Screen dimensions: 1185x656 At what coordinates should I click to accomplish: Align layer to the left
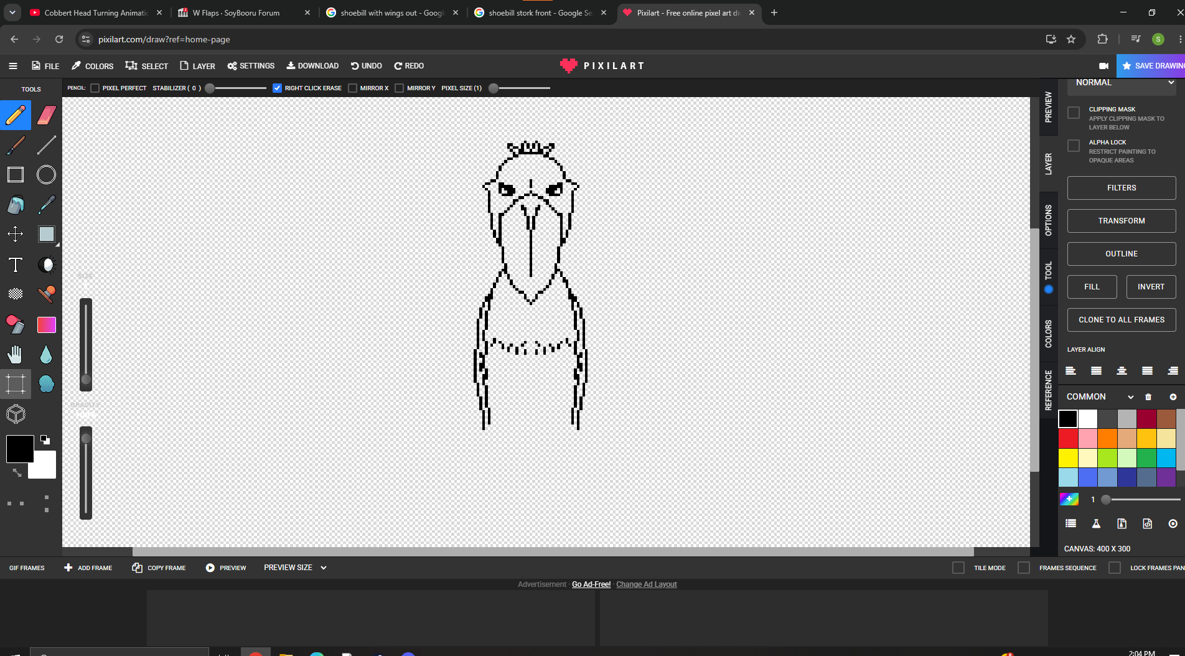coord(1071,371)
